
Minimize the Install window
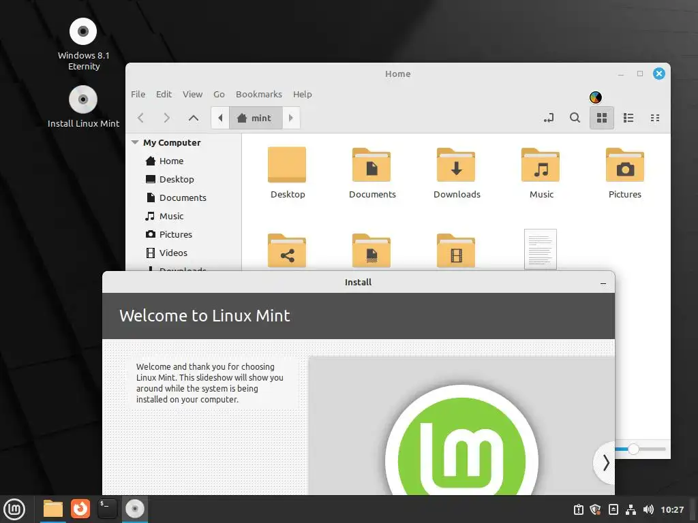coord(603,283)
